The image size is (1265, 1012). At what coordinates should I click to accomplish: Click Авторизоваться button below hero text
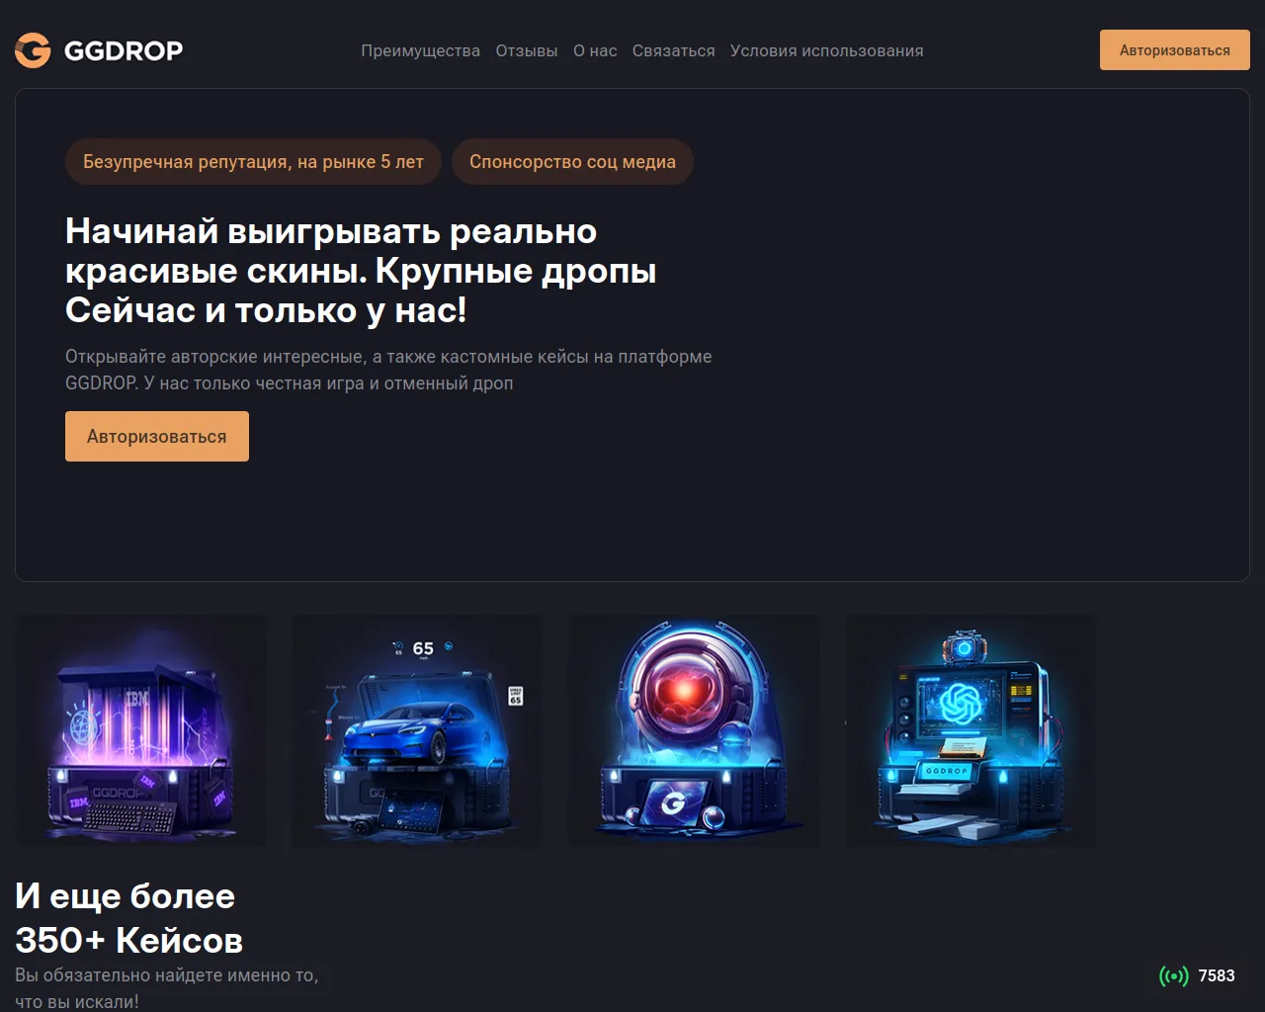coord(157,436)
